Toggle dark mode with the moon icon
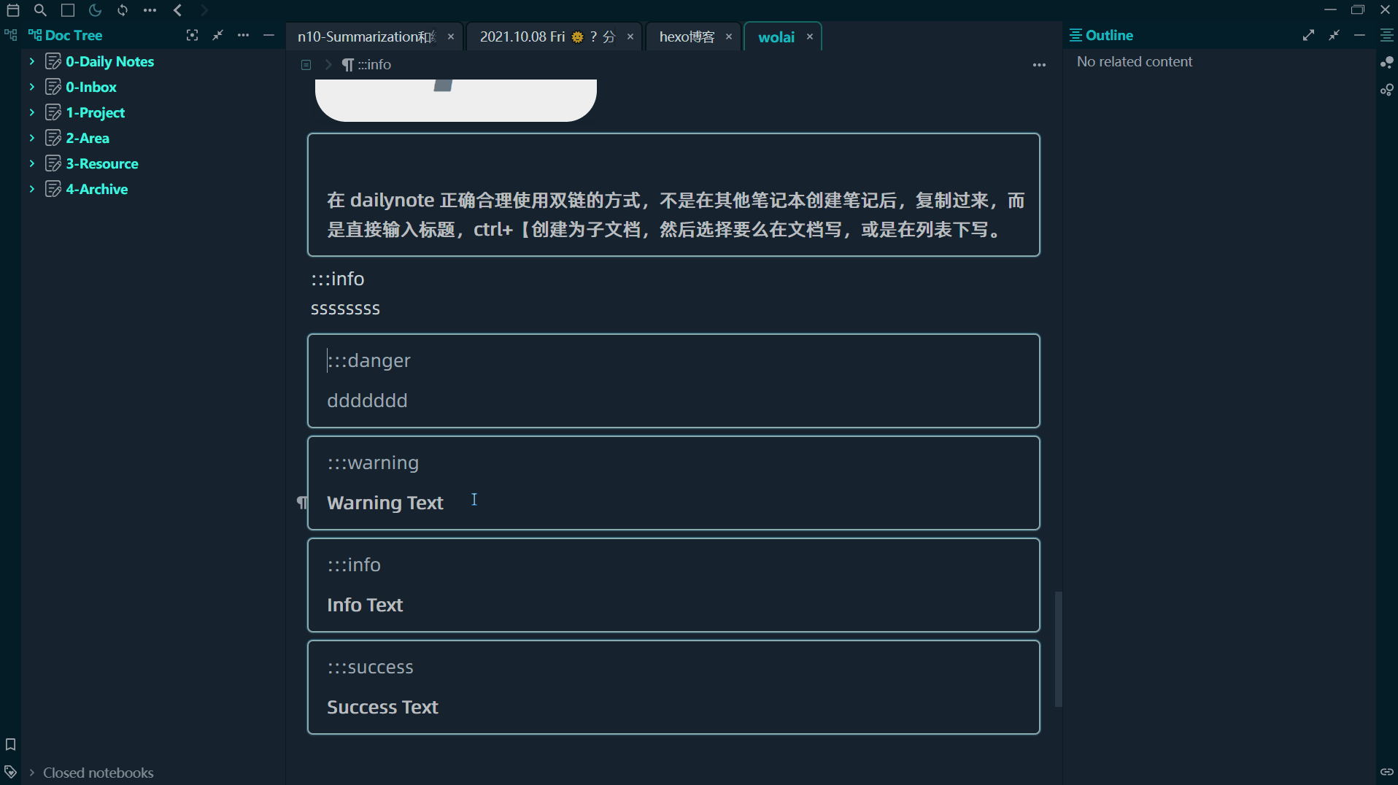 96,10
